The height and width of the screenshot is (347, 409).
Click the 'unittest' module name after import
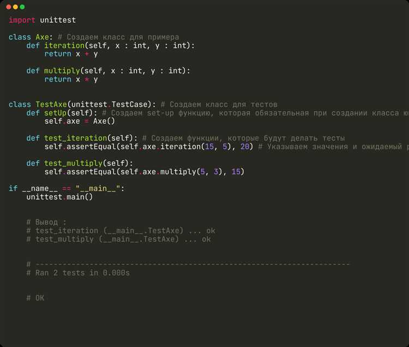[58, 20]
